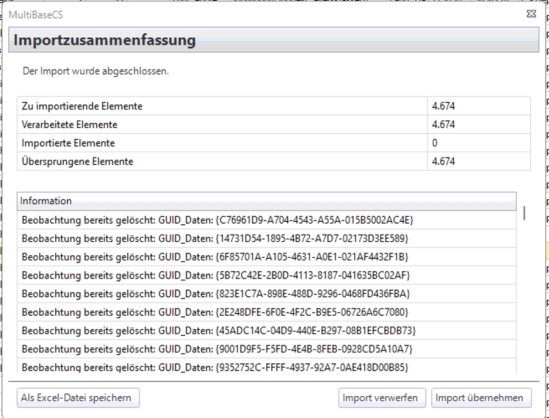This screenshot has height=418, width=549.
Task: Click the information list's vertical scrollbar thumb
Action: pos(525,213)
